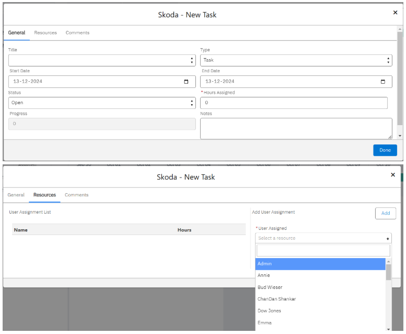Select Annie from the resource list

tap(320, 275)
